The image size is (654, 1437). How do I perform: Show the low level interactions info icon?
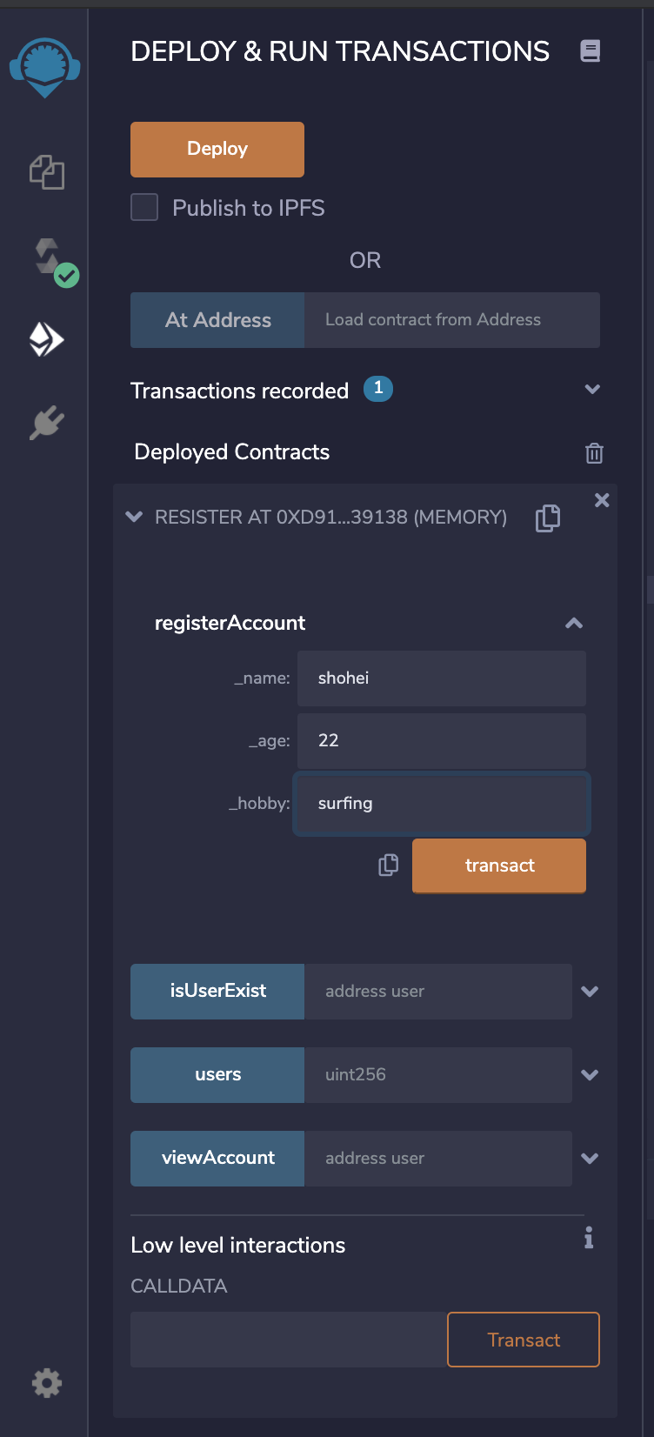coord(589,1237)
